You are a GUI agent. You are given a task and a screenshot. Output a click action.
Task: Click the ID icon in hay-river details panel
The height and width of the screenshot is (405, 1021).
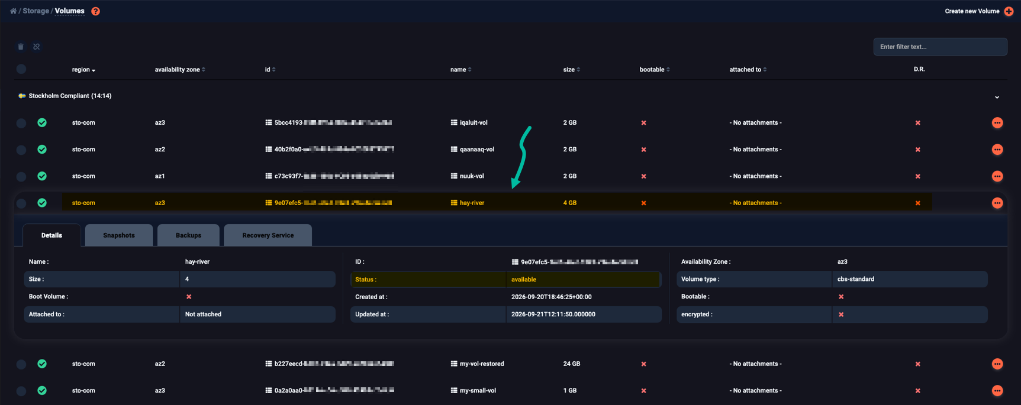[x=515, y=262]
